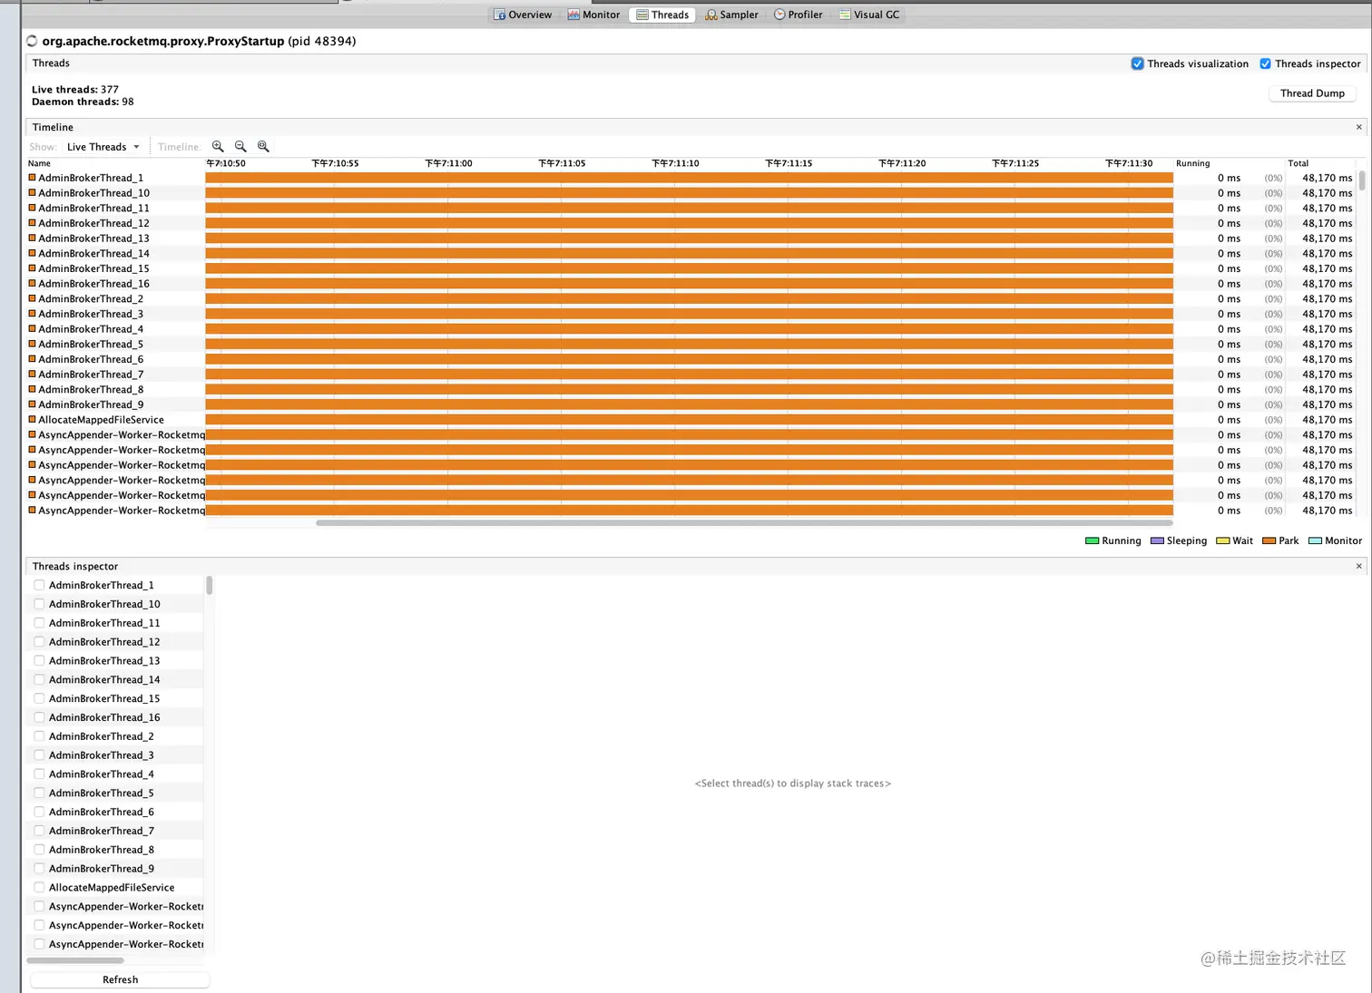Viewport: 1372px width, 993px height.
Task: Check AdminBrokerThread_2 in Threads inspector
Action: tap(39, 736)
